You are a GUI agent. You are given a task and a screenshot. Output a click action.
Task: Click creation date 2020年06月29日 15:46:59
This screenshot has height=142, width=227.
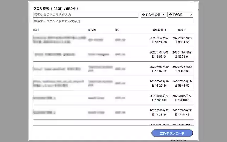pos(182,83)
